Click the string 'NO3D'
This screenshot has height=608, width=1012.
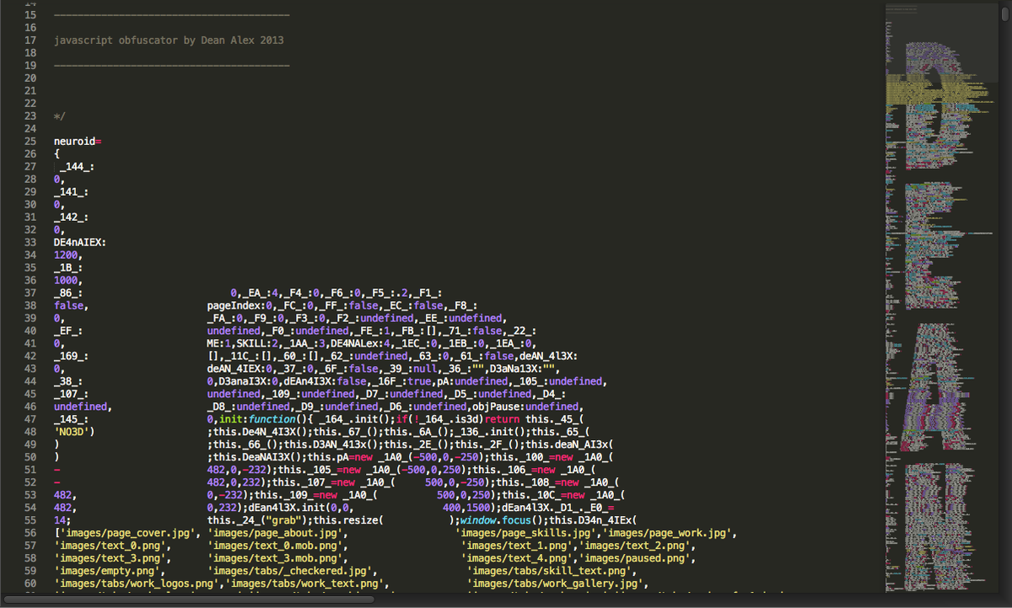pyautogui.click(x=73, y=432)
